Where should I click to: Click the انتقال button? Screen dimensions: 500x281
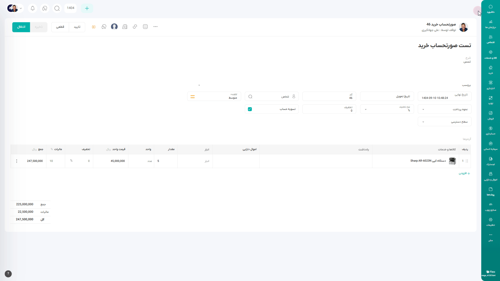21,27
